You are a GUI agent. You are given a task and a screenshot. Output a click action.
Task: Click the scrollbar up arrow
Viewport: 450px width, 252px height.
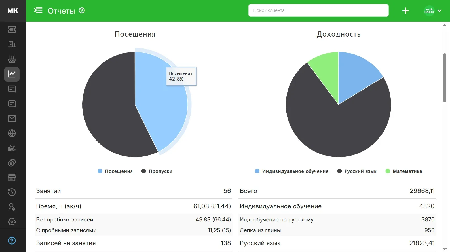[445, 25]
